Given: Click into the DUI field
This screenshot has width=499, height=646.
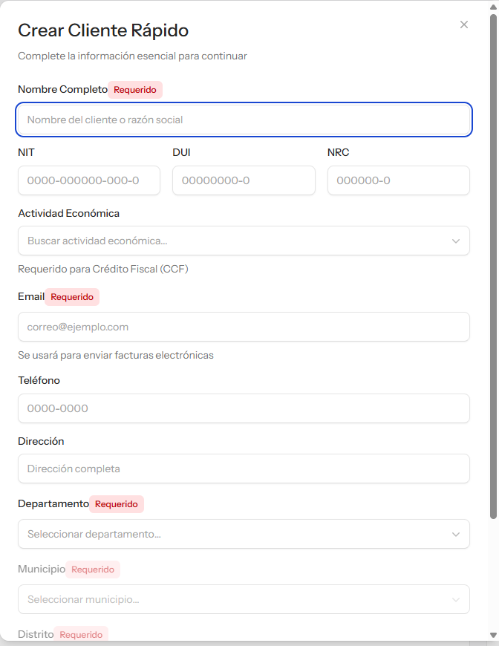Looking at the screenshot, I should point(244,180).
